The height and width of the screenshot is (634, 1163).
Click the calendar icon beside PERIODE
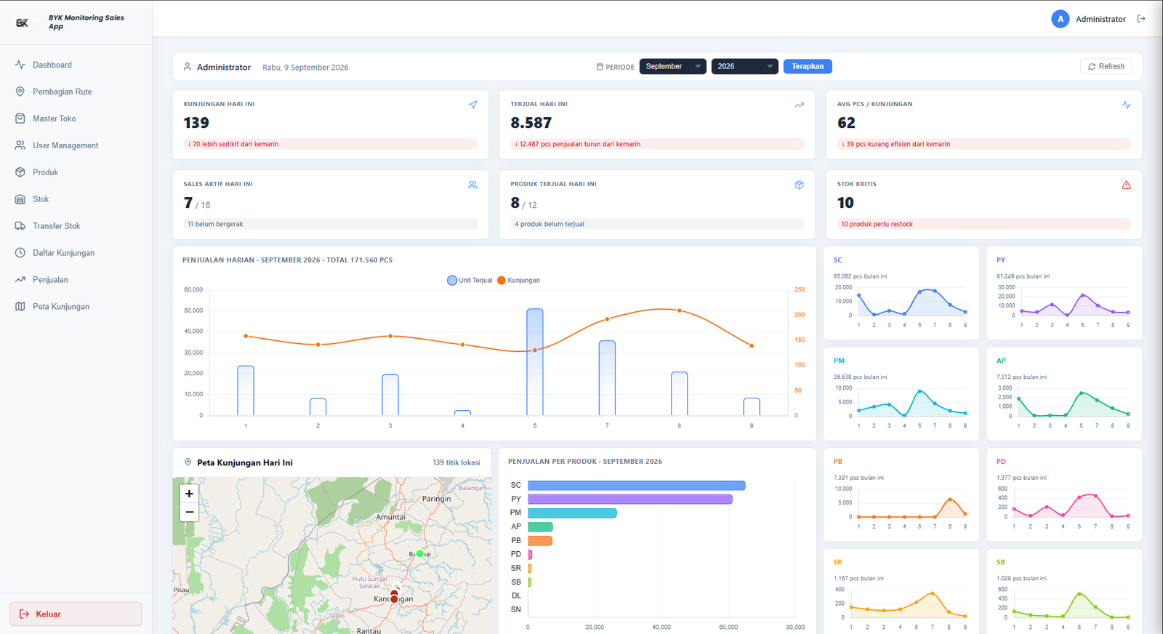[600, 66]
